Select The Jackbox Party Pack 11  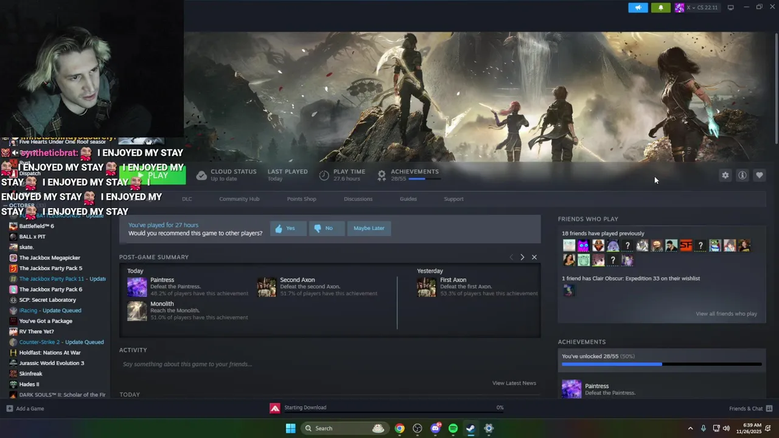pyautogui.click(x=62, y=279)
